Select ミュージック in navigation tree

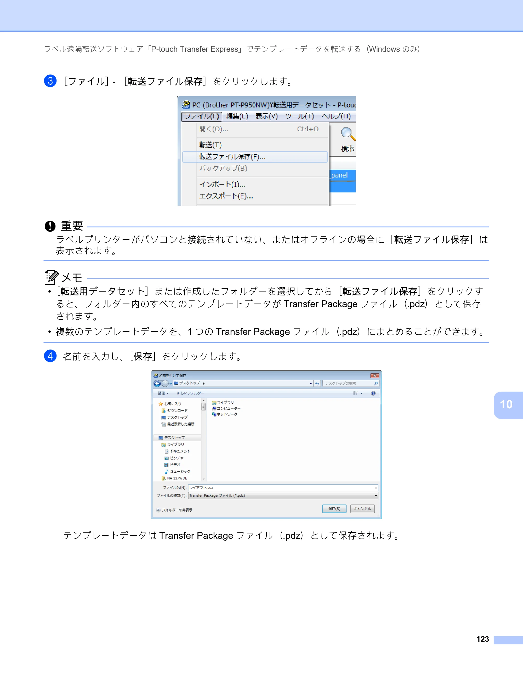pyautogui.click(x=177, y=472)
